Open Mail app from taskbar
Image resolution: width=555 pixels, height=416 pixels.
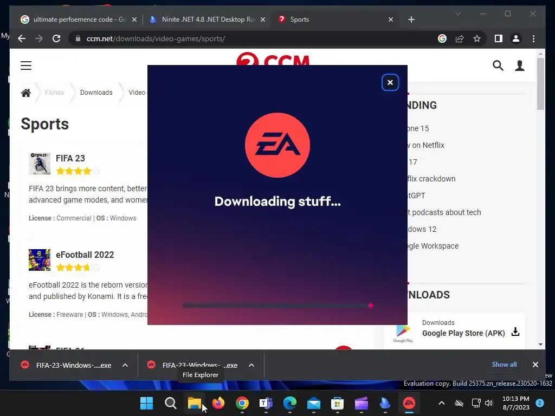314,403
